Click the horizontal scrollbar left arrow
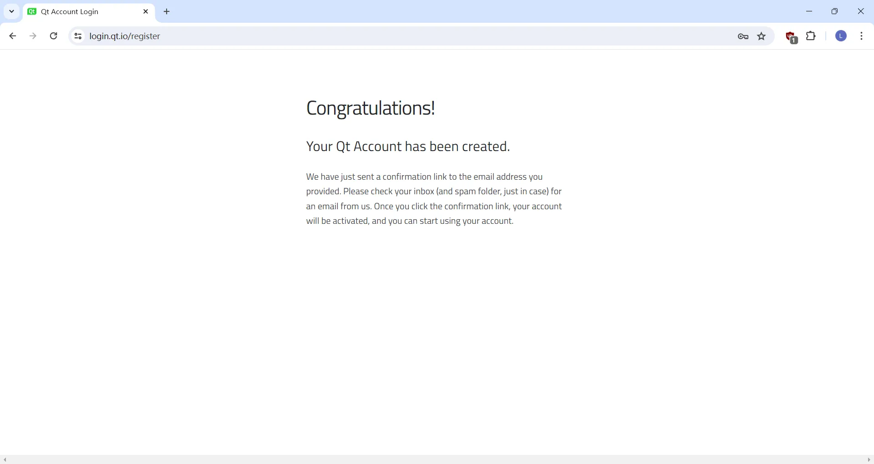Image resolution: width=874 pixels, height=464 pixels. (5, 460)
